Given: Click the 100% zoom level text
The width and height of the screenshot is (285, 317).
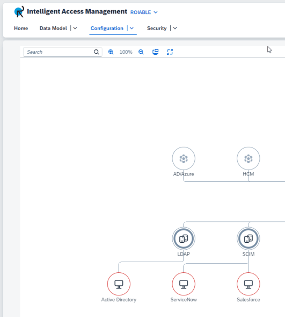Looking at the screenshot, I should coord(126,52).
